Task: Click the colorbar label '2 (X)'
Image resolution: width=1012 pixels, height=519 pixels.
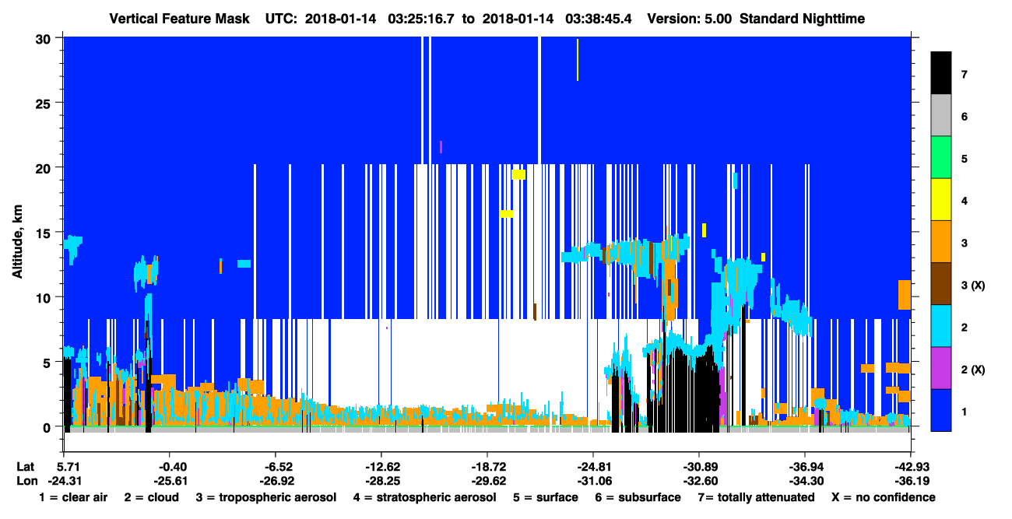Action: 973,369
